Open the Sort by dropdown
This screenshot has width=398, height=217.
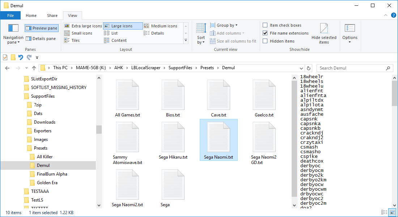201,34
